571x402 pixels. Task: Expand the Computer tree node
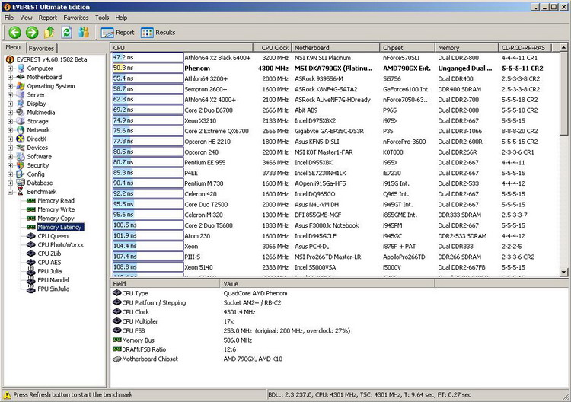point(10,69)
